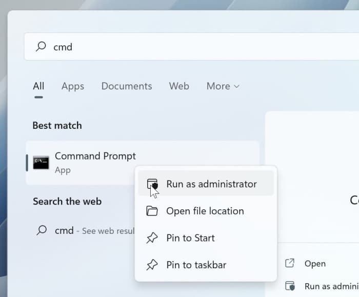Click Open in the right details pane

point(315,264)
